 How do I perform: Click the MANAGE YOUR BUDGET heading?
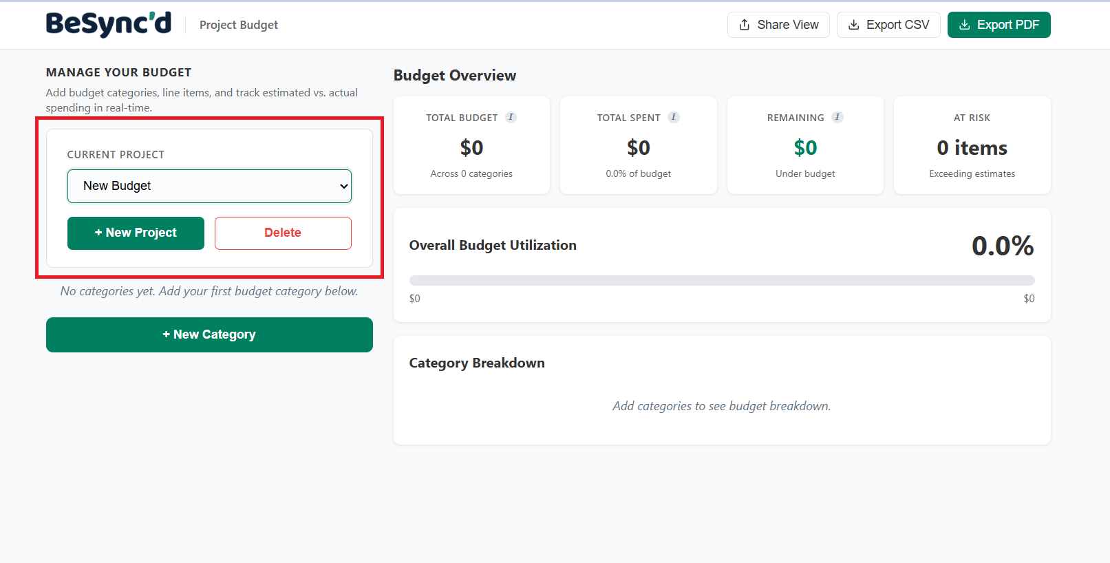[119, 72]
